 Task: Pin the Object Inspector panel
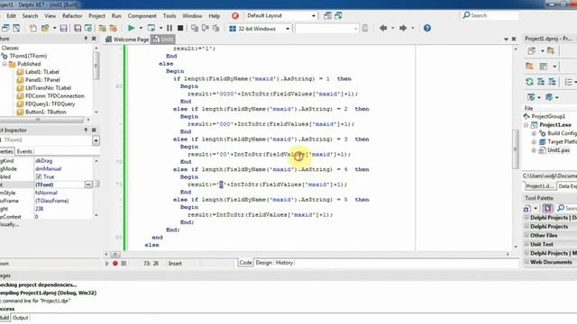pos(86,130)
